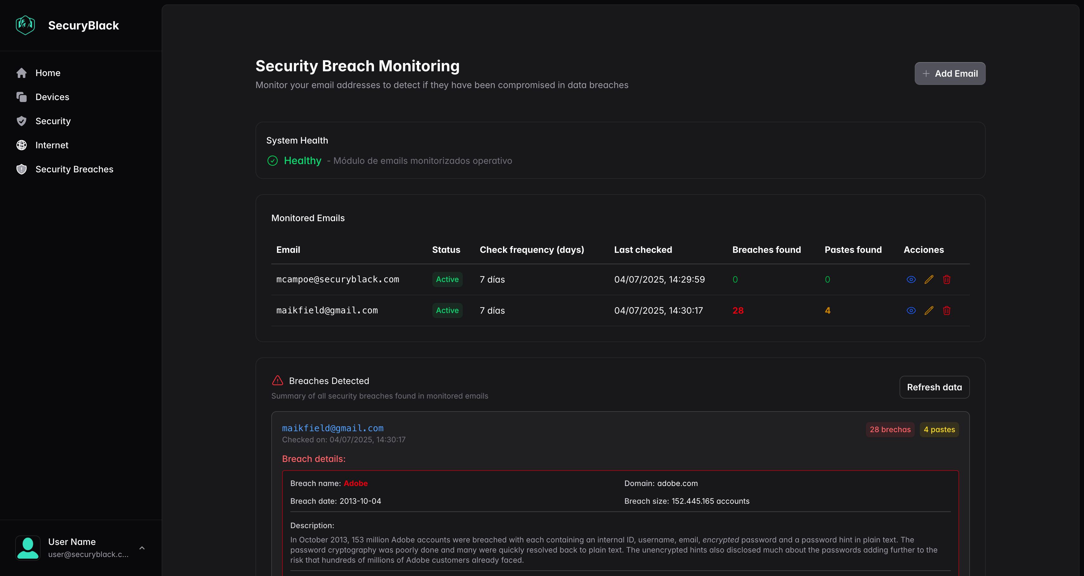Click the Refresh data button

pyautogui.click(x=934, y=387)
